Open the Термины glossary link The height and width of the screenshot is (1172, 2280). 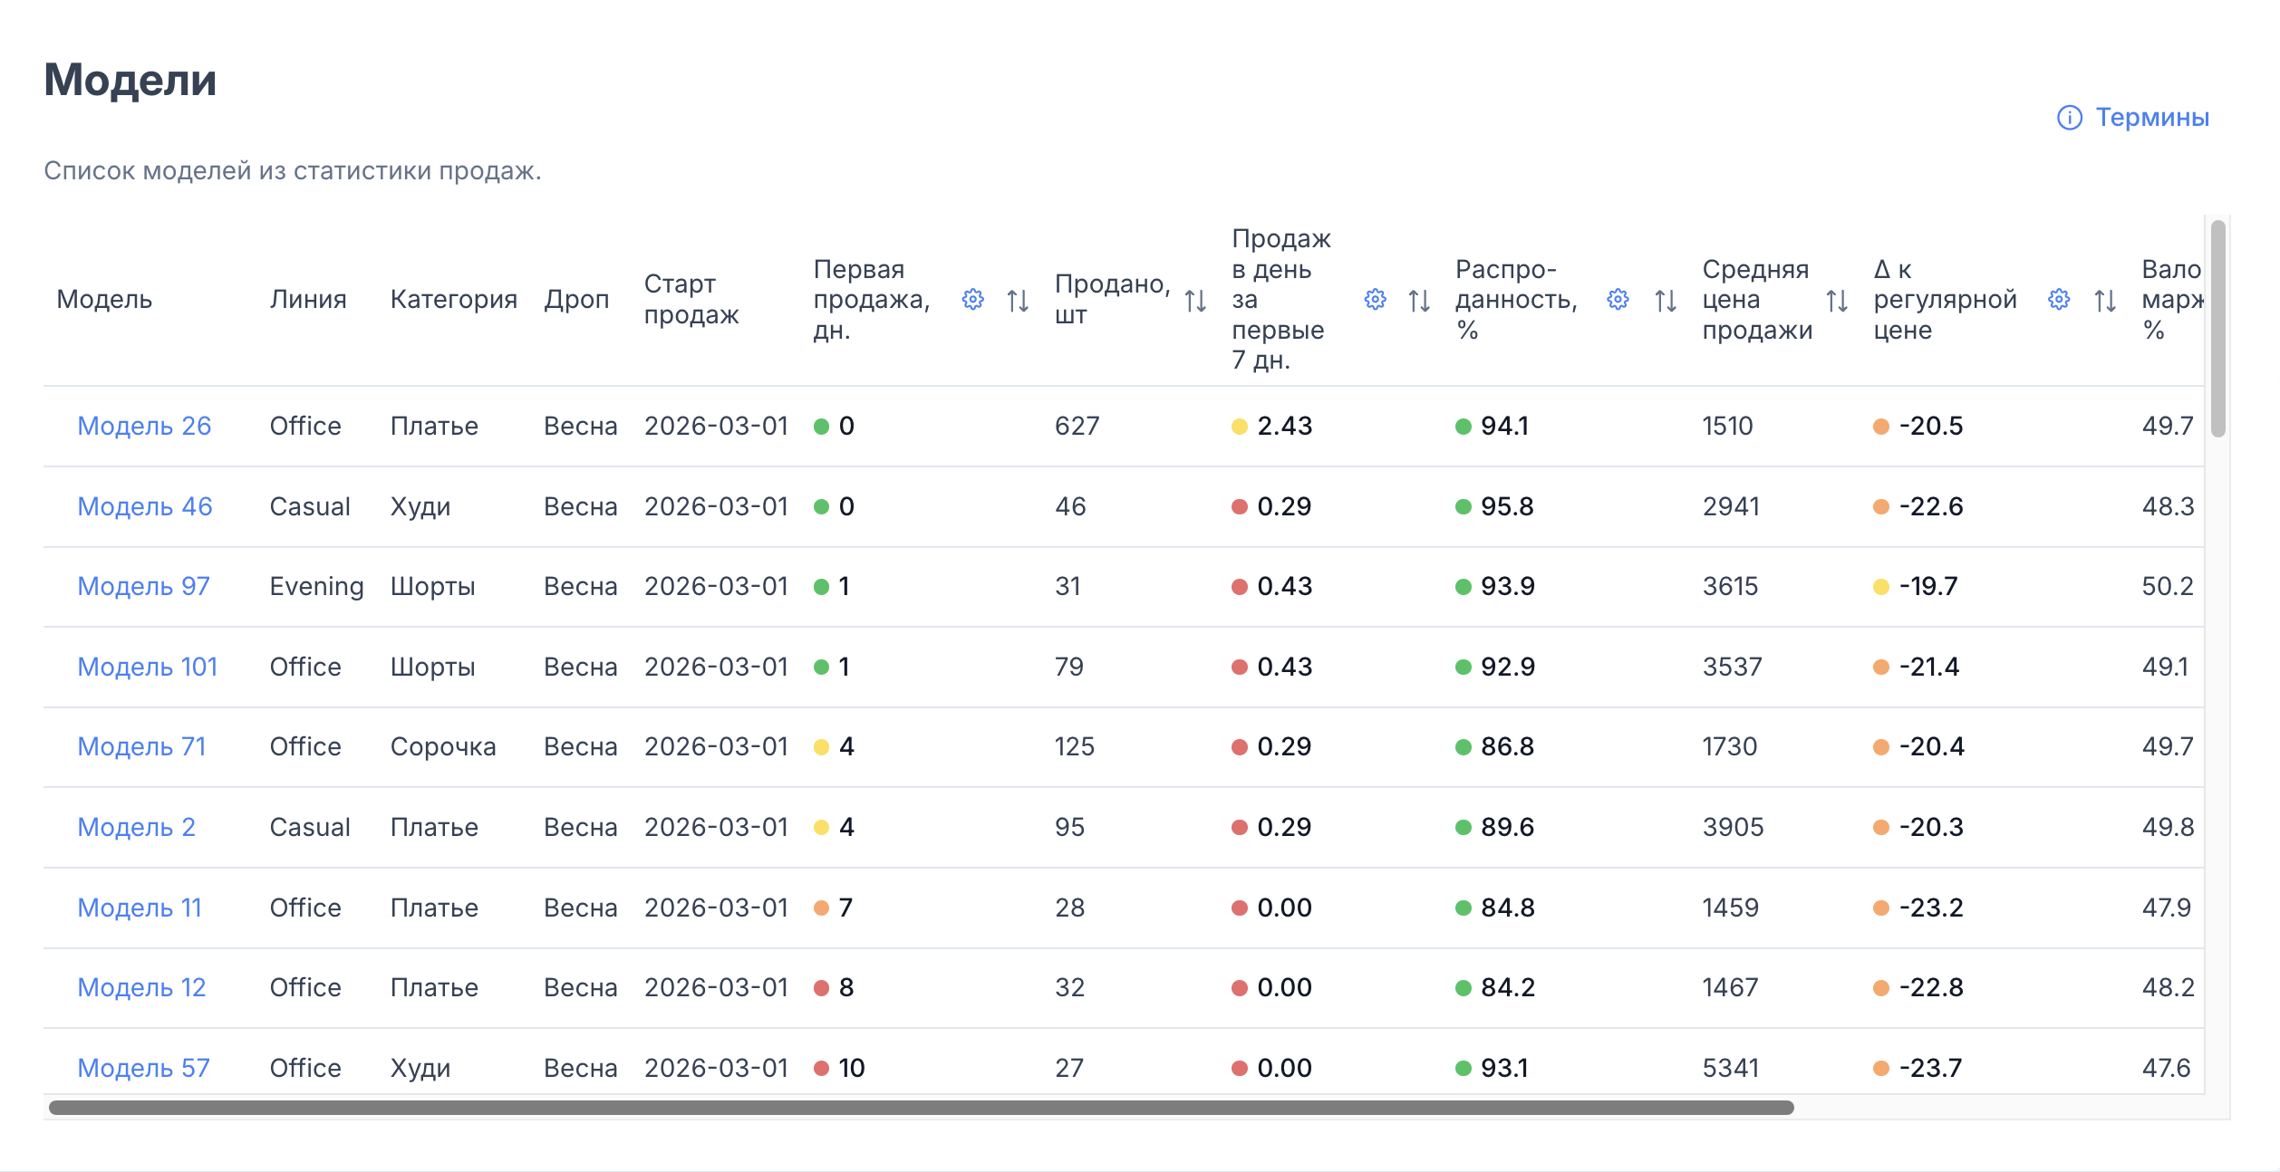(2152, 118)
